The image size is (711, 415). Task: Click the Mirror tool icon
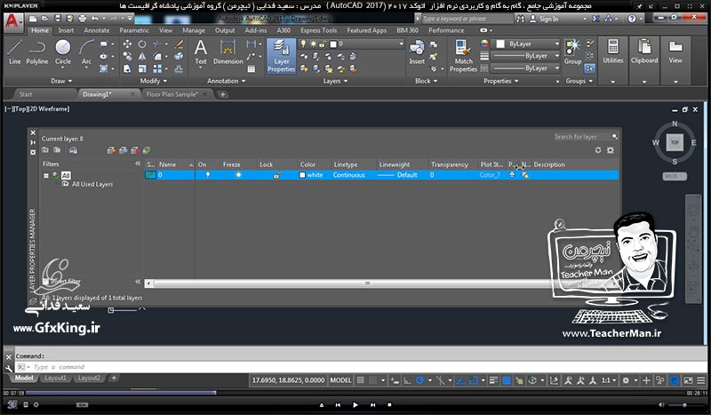(142, 56)
